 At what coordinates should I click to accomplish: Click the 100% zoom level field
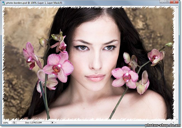6,122
